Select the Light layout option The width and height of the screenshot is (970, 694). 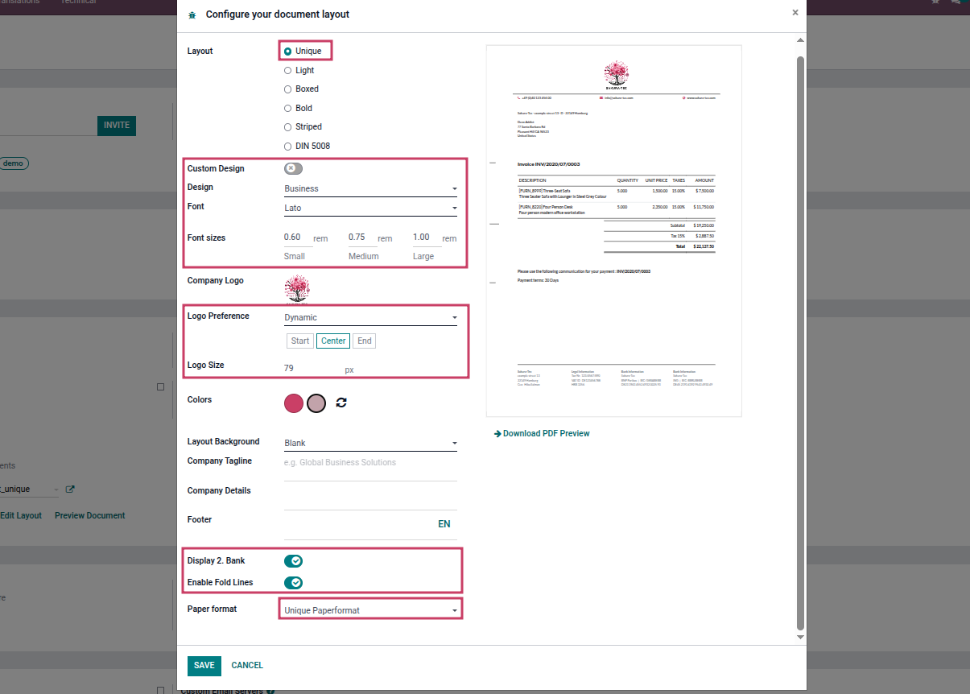287,71
